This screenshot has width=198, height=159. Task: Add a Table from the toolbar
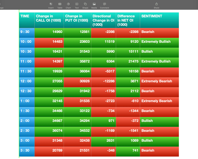tap(60, 6)
